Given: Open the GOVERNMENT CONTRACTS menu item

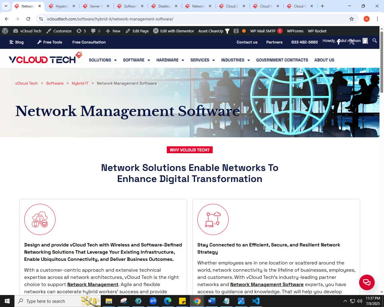Looking at the screenshot, I should click(282, 60).
